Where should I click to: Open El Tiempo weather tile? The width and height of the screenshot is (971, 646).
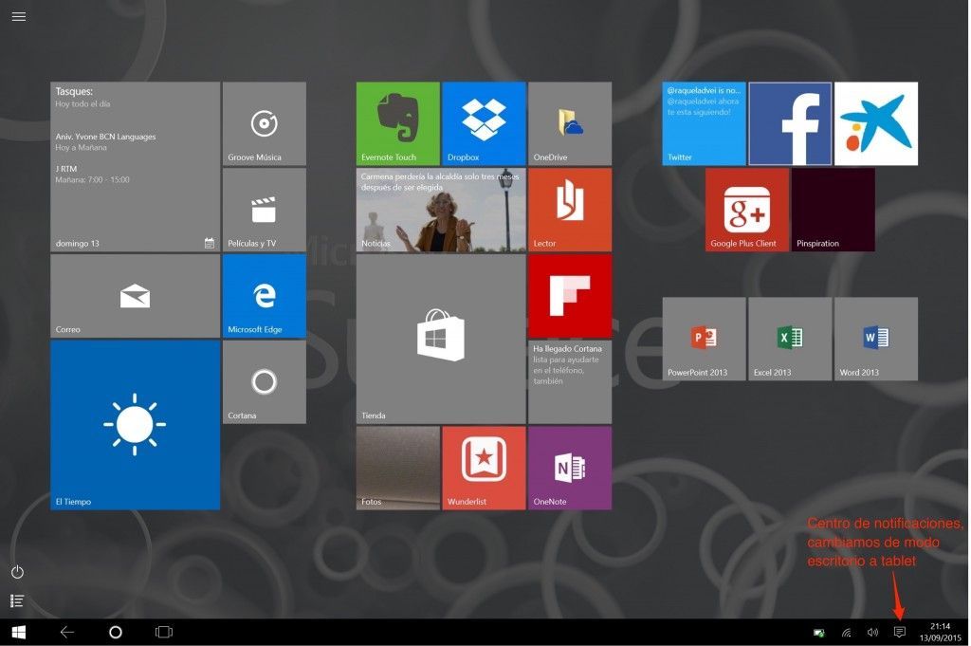(x=135, y=425)
